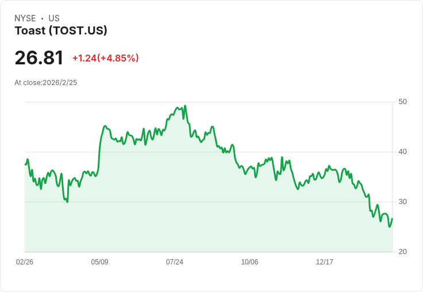The image size is (423, 292).
Task: Click the US market label
Action: pyautogui.click(x=54, y=18)
